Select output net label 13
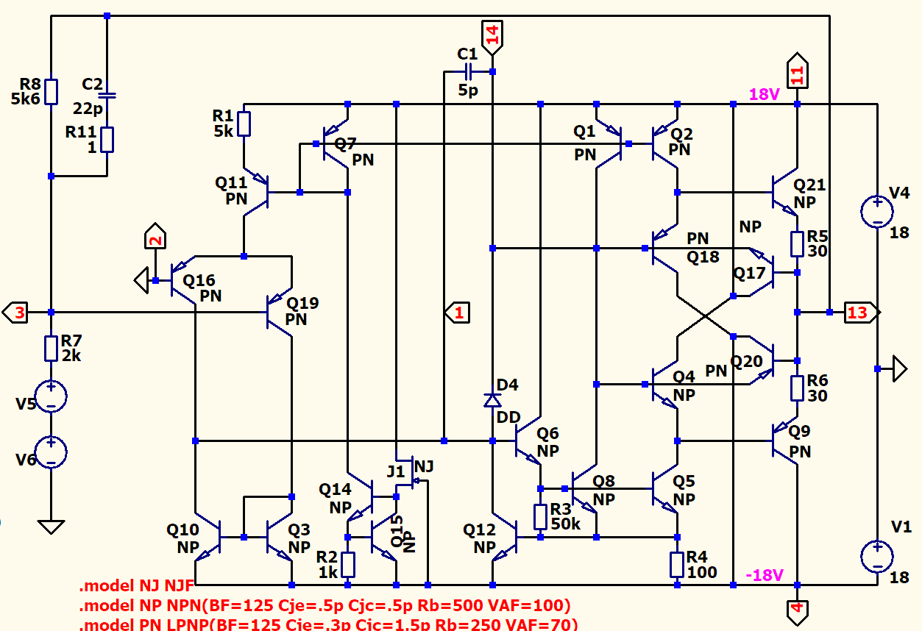Viewport: 922px width, 631px height. [861, 313]
